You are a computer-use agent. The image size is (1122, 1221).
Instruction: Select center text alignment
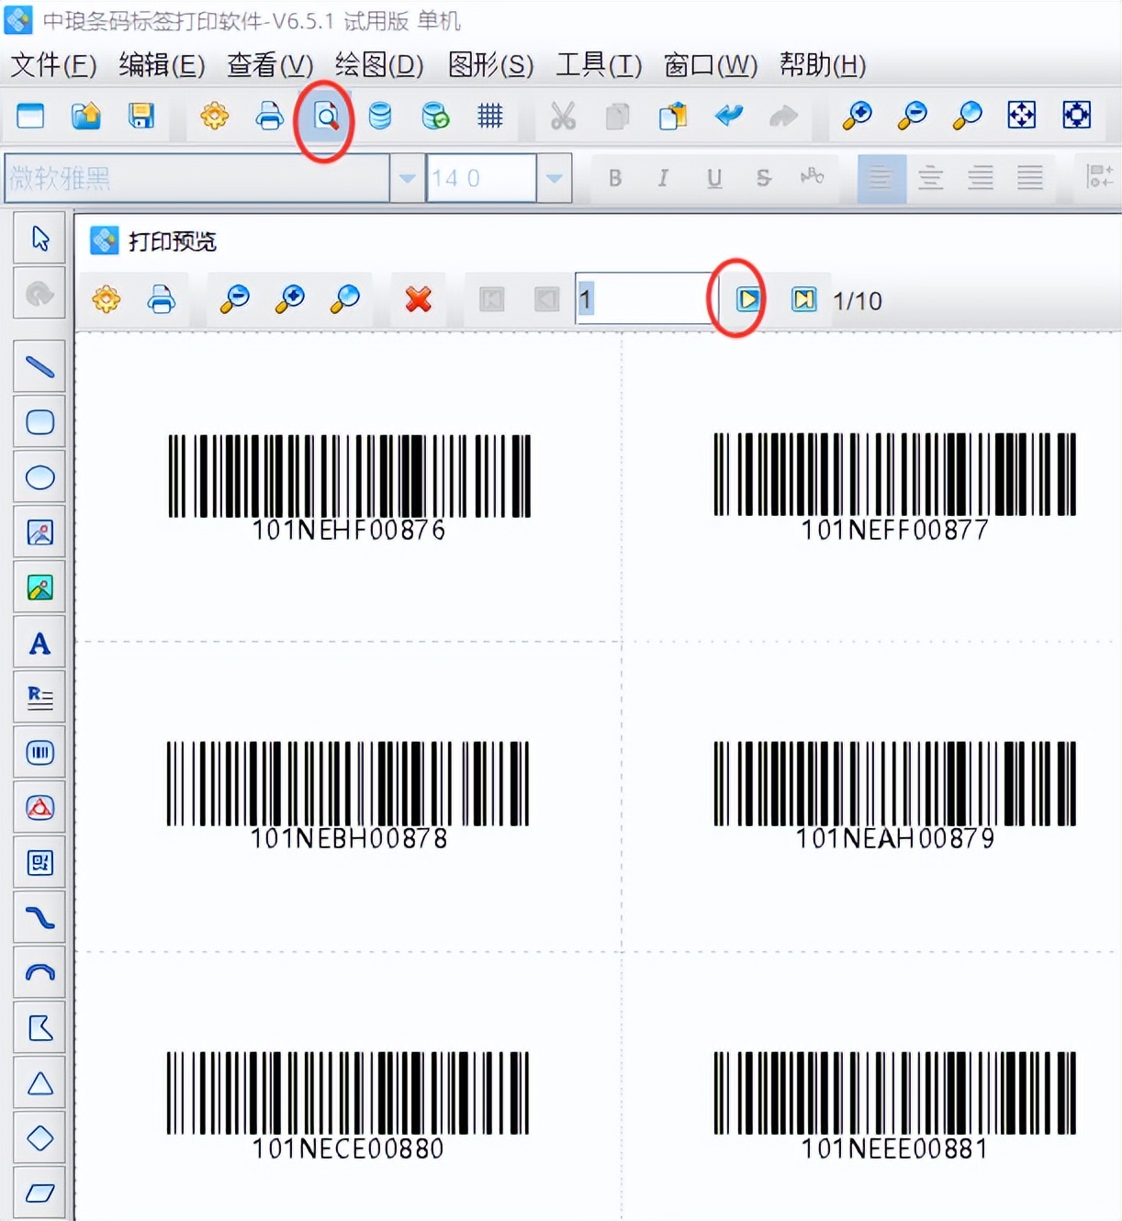[931, 178]
